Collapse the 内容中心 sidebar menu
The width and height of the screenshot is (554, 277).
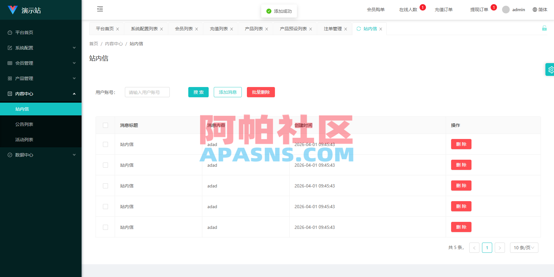tap(41, 94)
